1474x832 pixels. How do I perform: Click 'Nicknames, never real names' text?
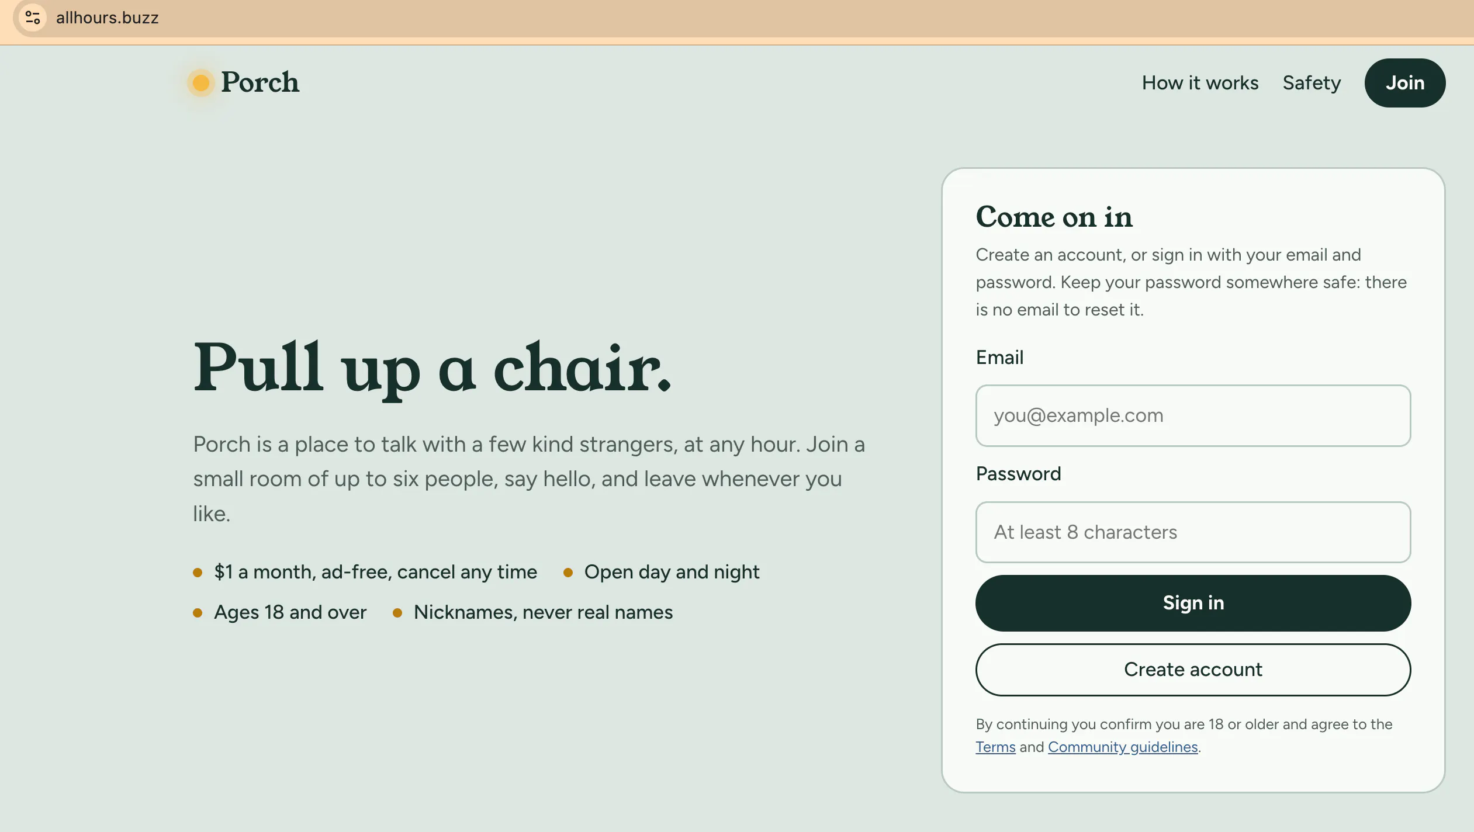pos(543,612)
